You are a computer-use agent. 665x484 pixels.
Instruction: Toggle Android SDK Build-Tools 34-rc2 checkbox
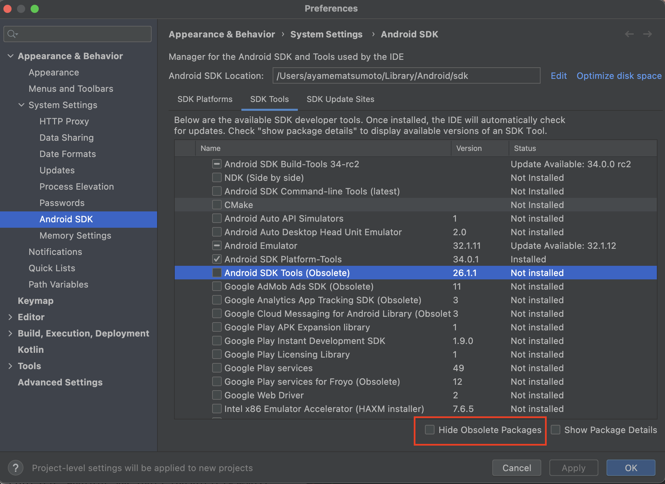click(217, 164)
